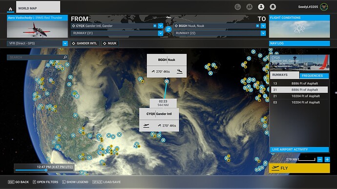Screen dimensions: 337x189
Task: Start flight with the FLY button
Action: click(x=299, y=168)
